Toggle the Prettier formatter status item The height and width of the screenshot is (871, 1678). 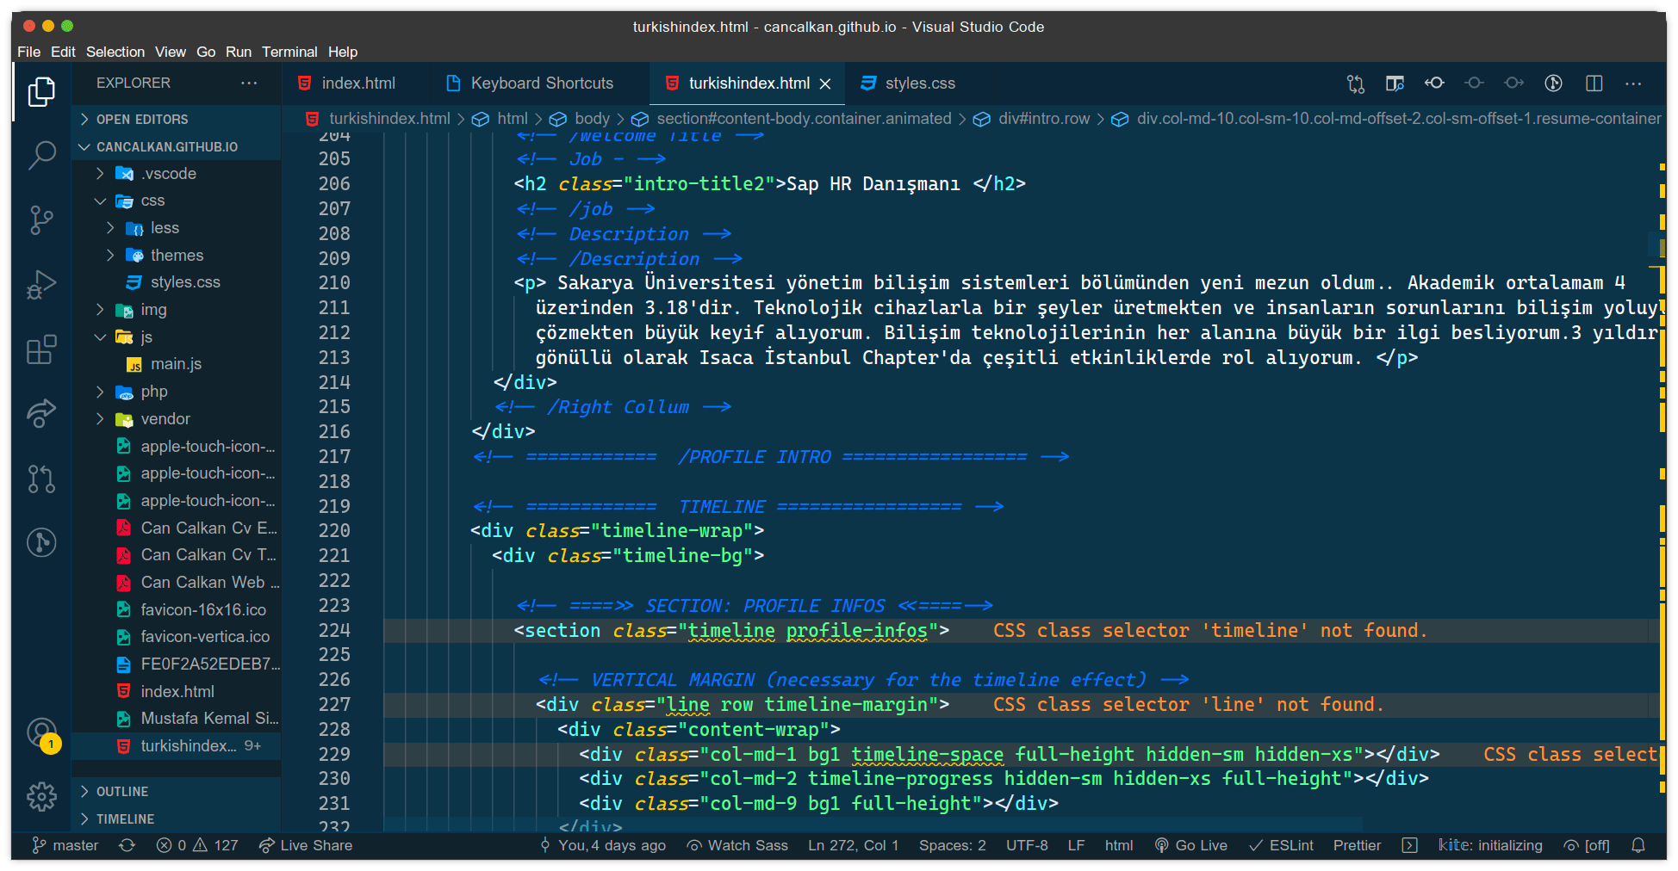[x=1356, y=845]
